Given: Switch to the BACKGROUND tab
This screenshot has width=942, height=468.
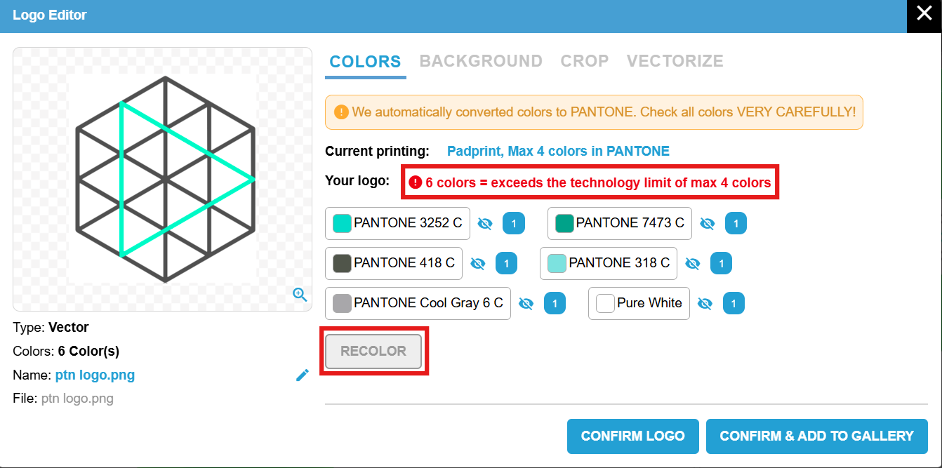Looking at the screenshot, I should pyautogui.click(x=481, y=61).
